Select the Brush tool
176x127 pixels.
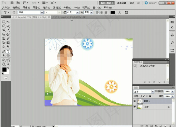click(x=8, y=35)
